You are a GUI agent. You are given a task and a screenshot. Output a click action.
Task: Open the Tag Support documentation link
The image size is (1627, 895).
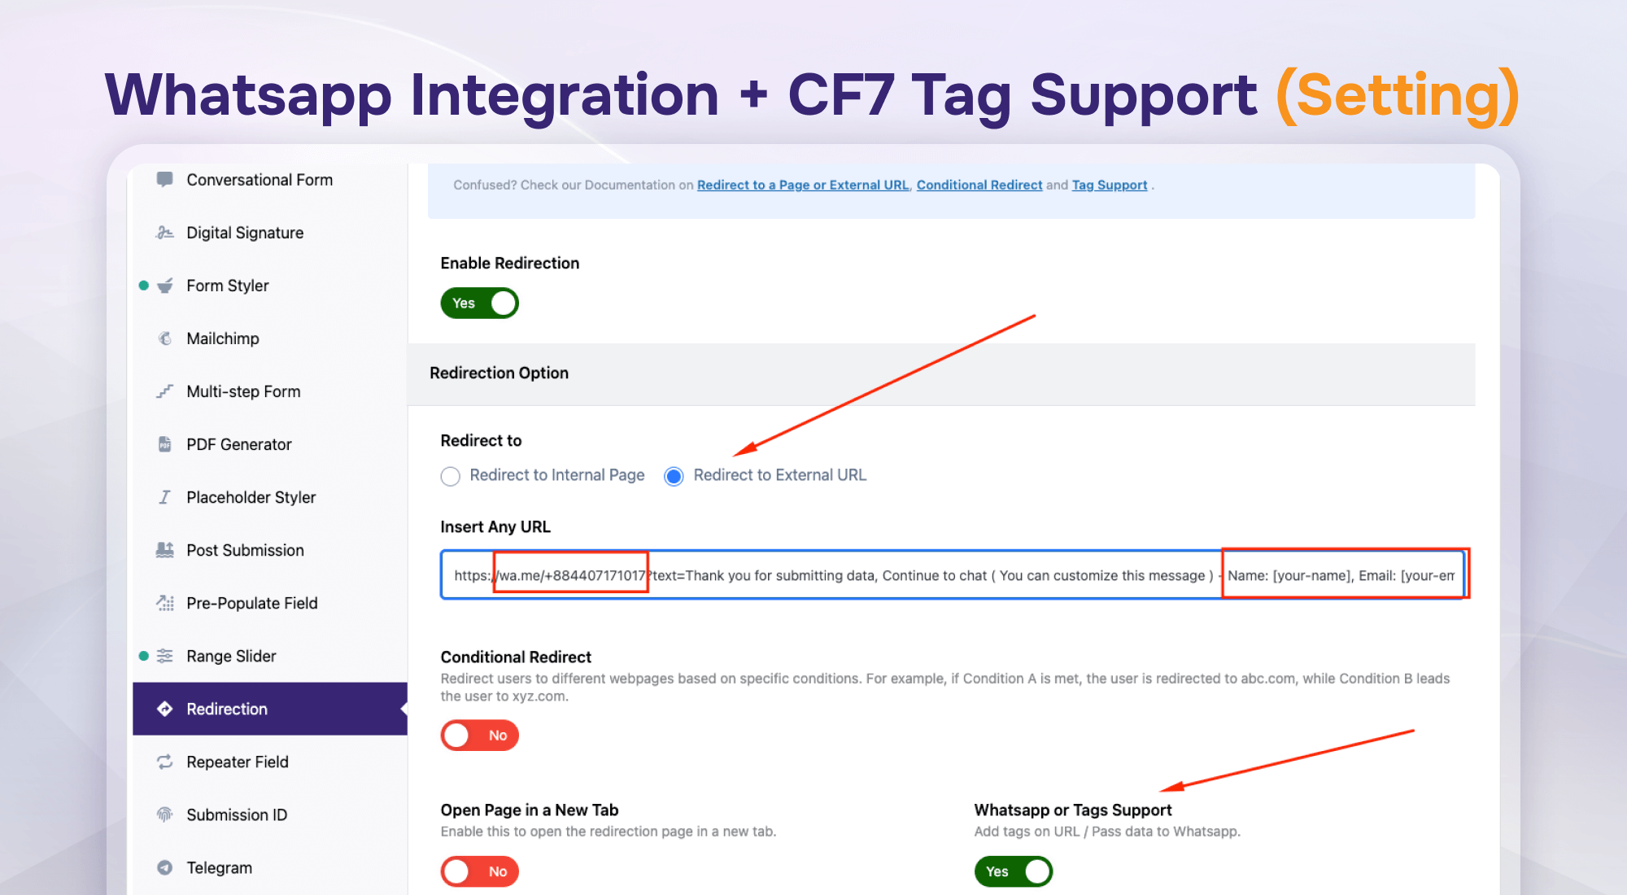1109,185
